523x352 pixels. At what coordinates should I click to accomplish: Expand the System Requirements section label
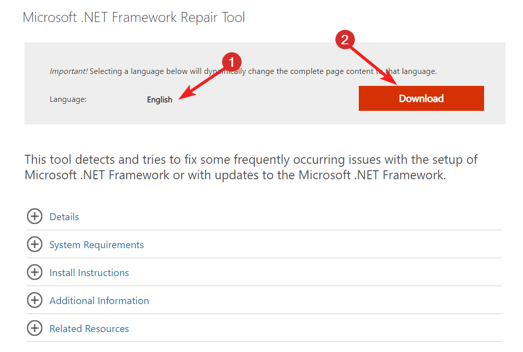tap(96, 245)
